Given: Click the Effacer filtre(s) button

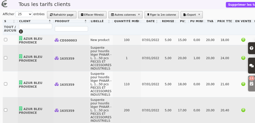Looking at the screenshot, I should point(92,15).
